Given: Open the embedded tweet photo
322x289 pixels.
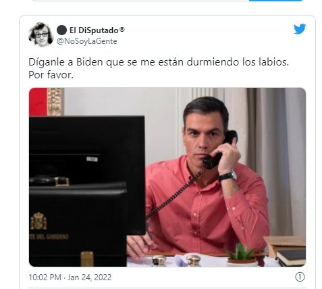Looking at the screenshot, I should point(167,177).
